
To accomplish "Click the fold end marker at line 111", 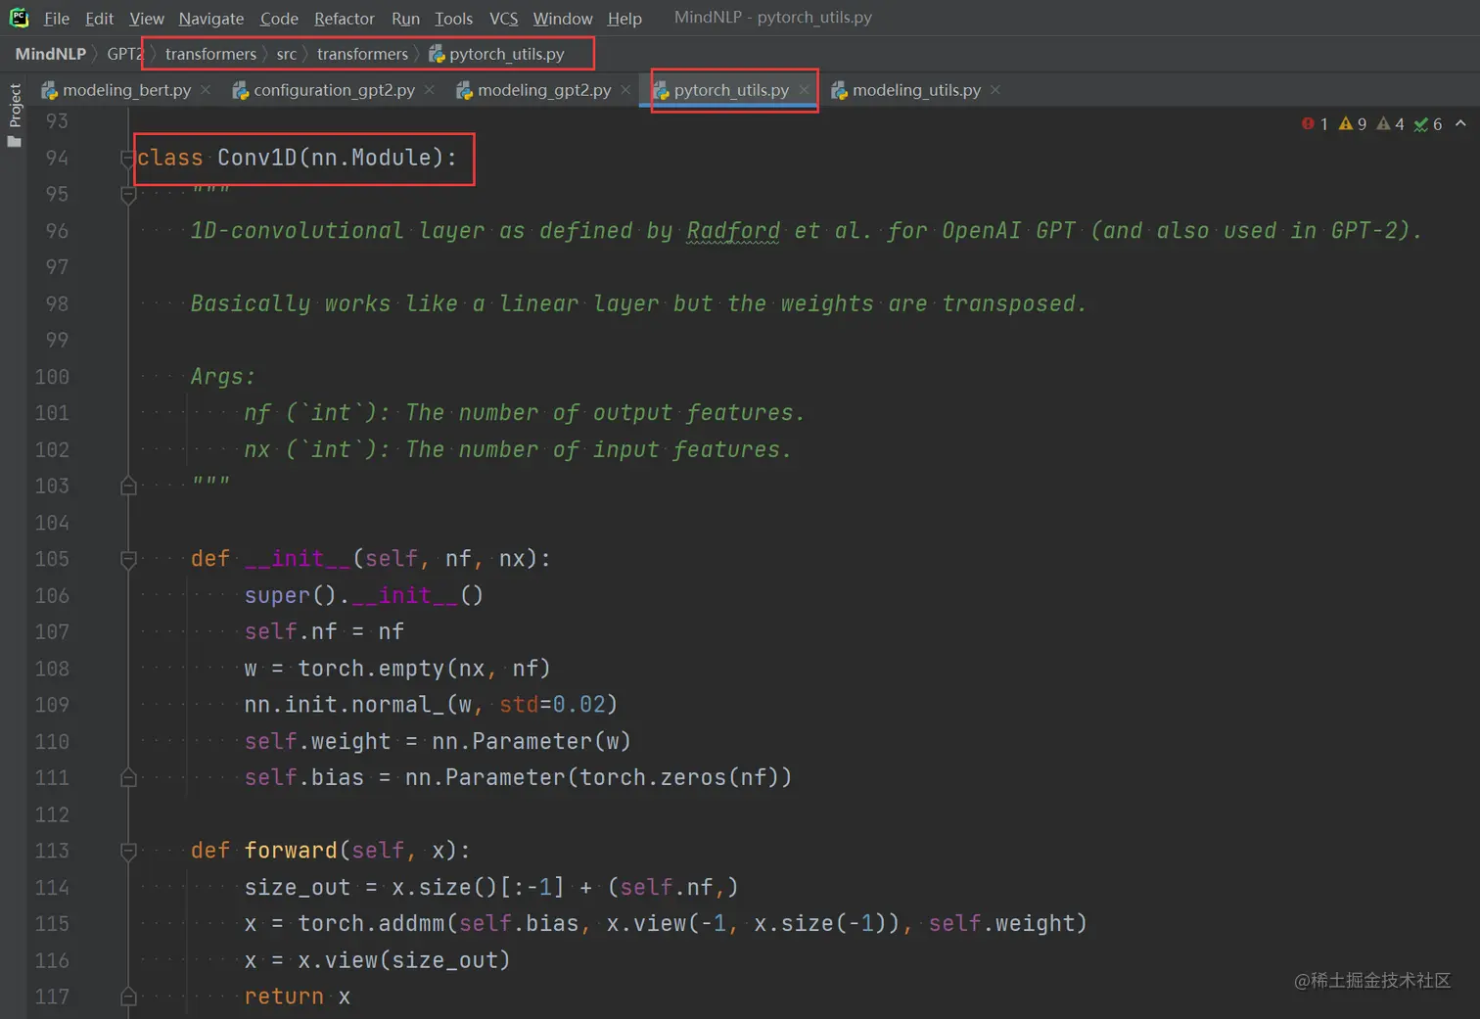I will coord(127,778).
